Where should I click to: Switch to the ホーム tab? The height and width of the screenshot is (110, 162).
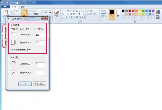(14, 7)
